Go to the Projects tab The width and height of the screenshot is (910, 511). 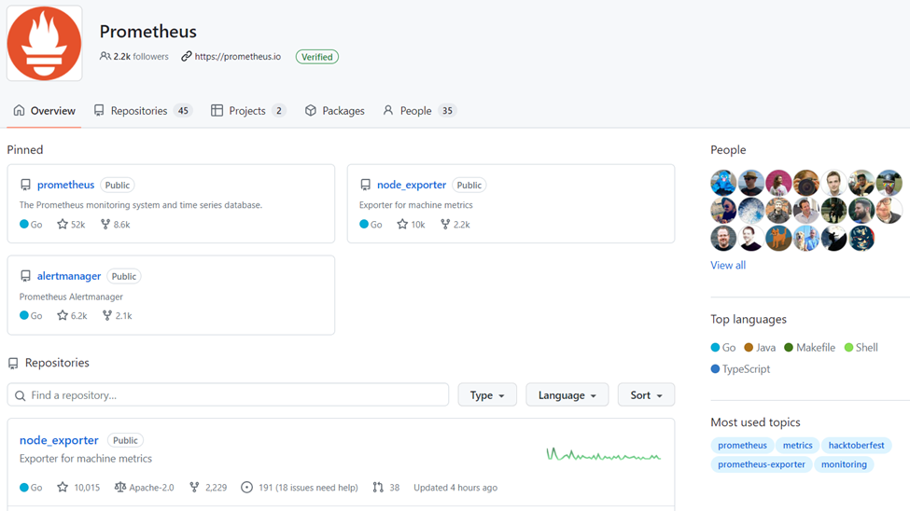[247, 111]
